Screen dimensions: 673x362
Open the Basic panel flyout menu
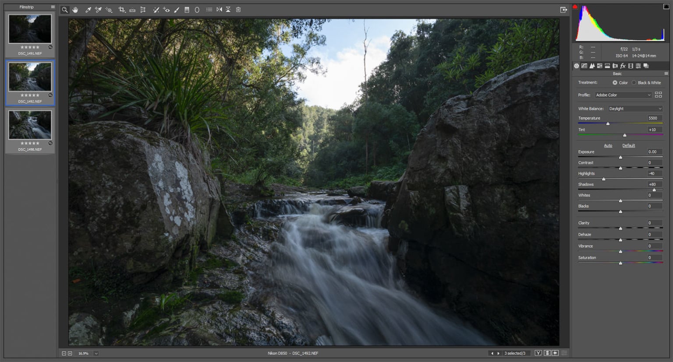click(x=666, y=73)
